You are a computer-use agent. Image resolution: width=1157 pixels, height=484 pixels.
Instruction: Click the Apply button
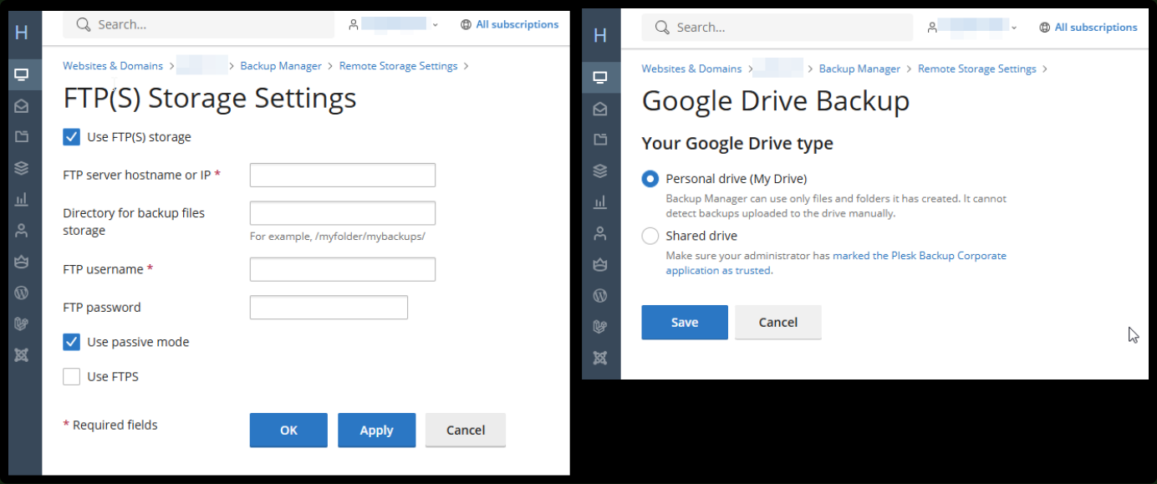376,431
